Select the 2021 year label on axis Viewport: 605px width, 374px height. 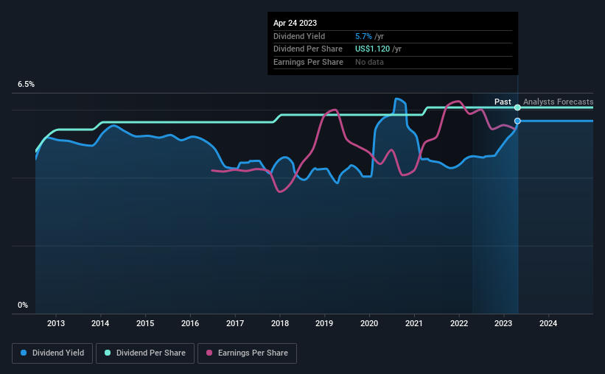(413, 323)
